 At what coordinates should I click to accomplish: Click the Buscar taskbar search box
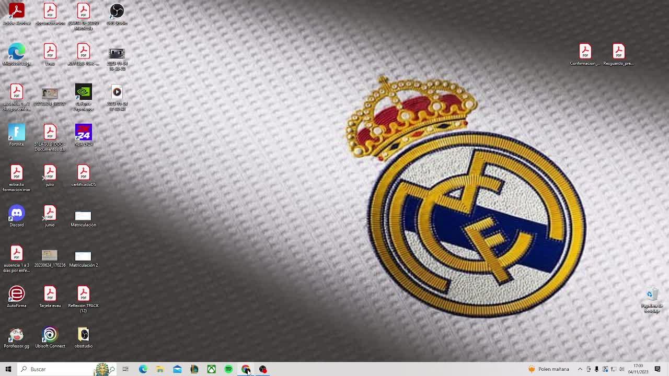(x=67, y=369)
